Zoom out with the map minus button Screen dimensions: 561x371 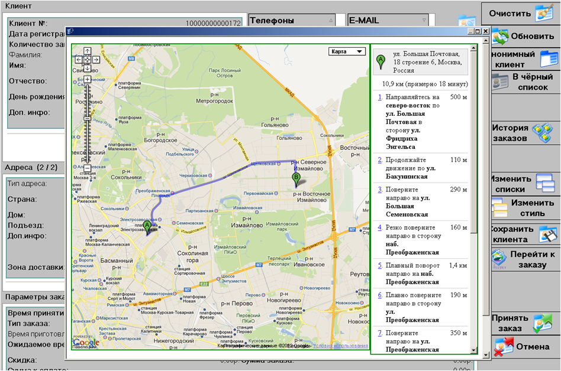[x=88, y=168]
